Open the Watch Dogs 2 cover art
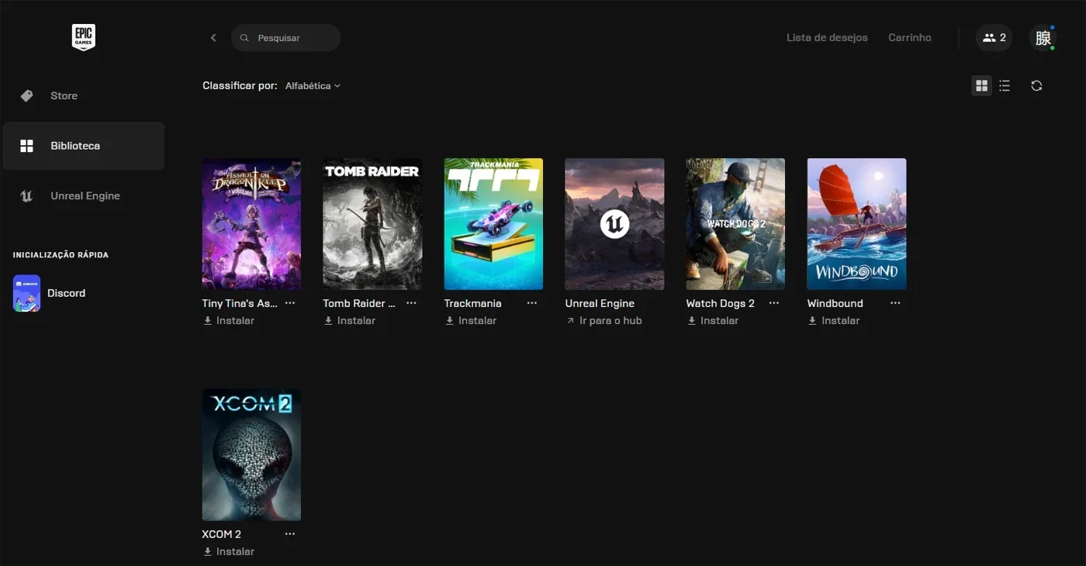 coord(735,224)
